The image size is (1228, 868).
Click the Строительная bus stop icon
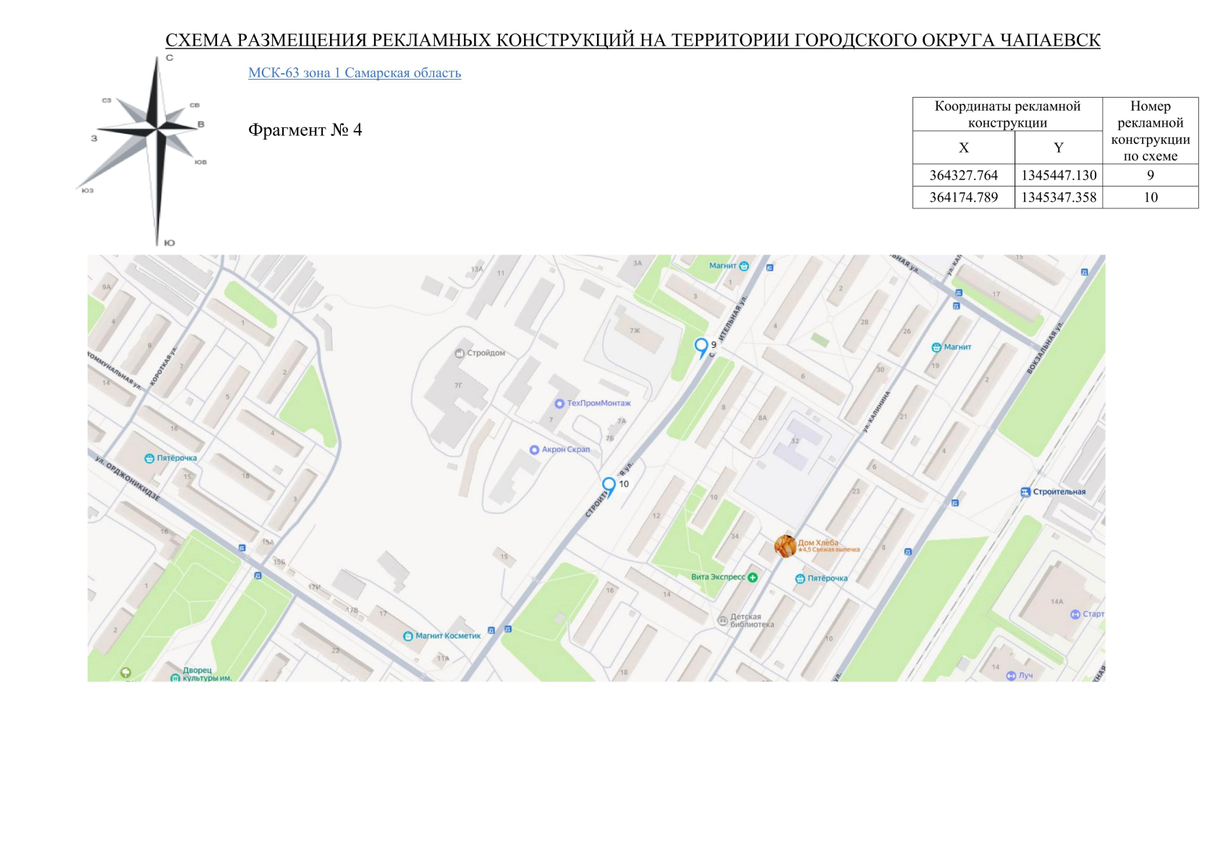point(1025,492)
